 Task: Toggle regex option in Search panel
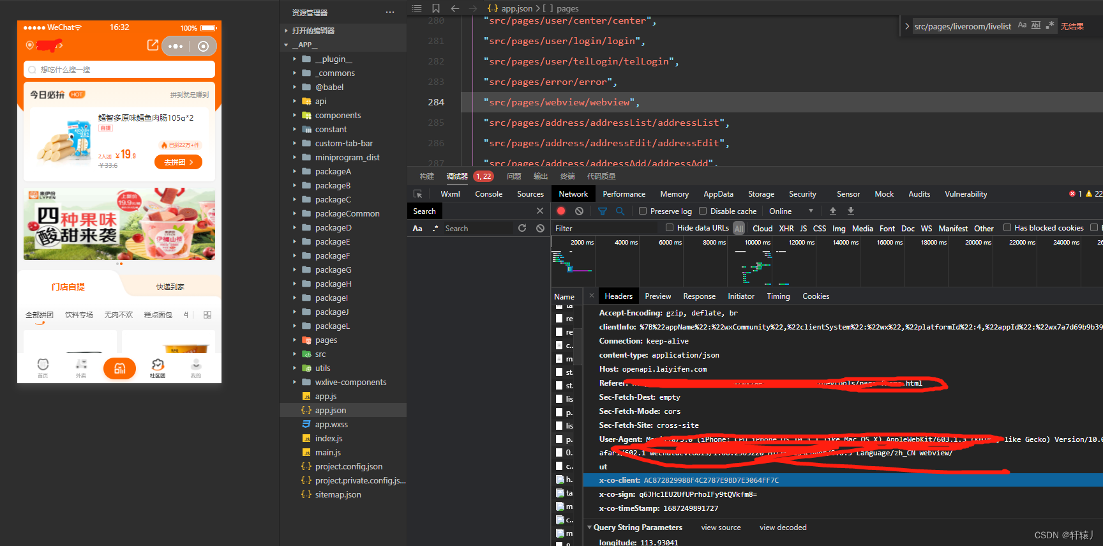point(436,228)
